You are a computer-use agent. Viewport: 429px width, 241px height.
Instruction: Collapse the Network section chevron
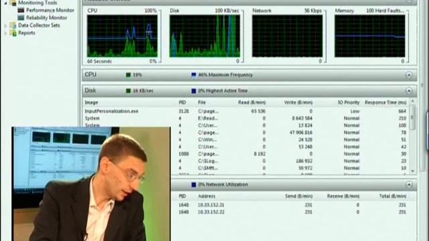click(x=409, y=185)
